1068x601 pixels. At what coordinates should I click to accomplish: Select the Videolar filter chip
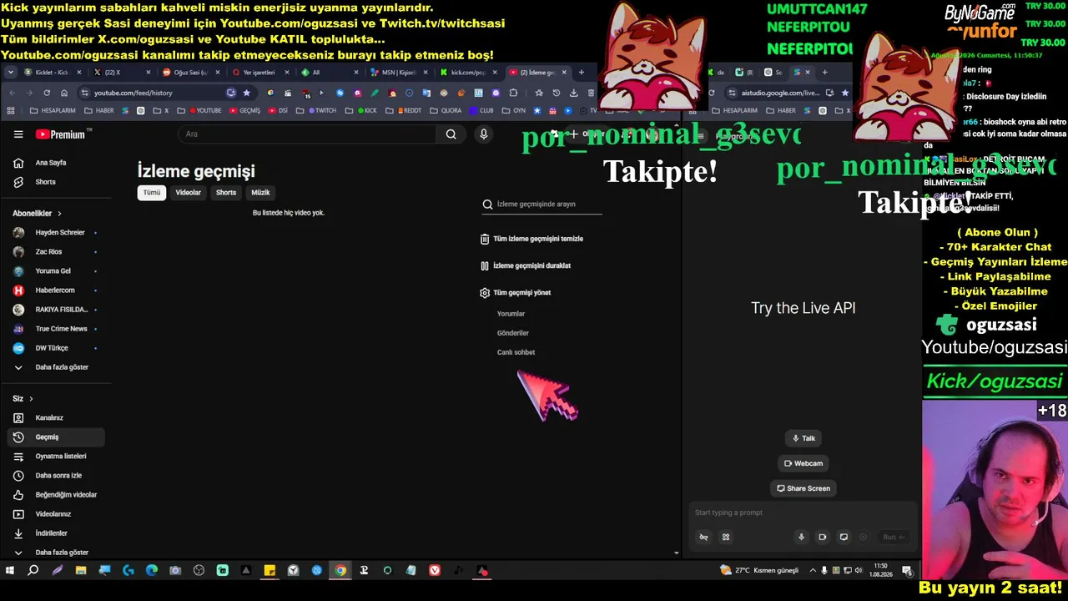[188, 193]
